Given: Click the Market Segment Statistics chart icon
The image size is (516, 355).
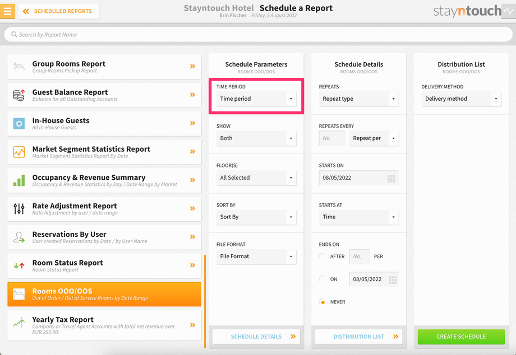Looking at the screenshot, I should [19, 152].
